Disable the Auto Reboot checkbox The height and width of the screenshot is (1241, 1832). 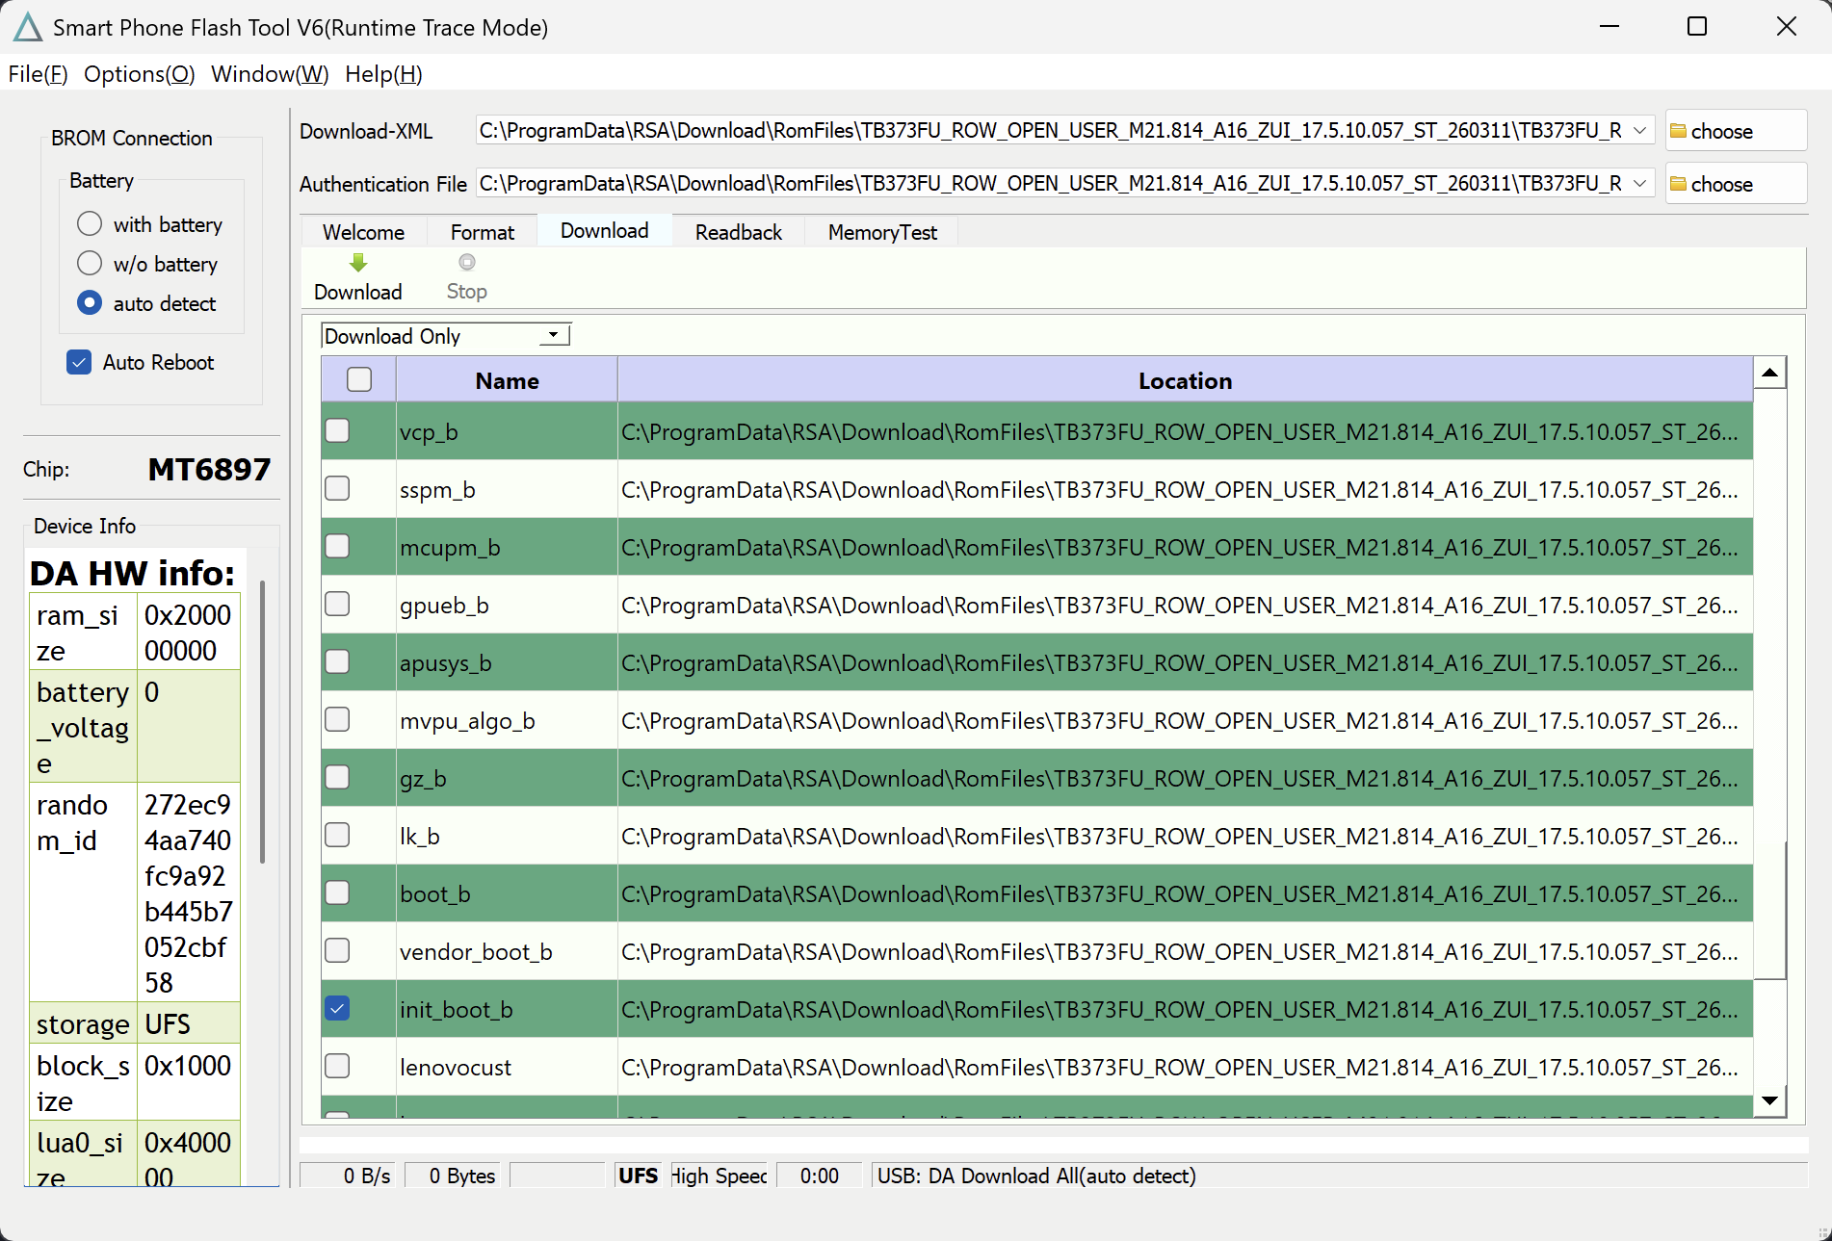point(79,362)
